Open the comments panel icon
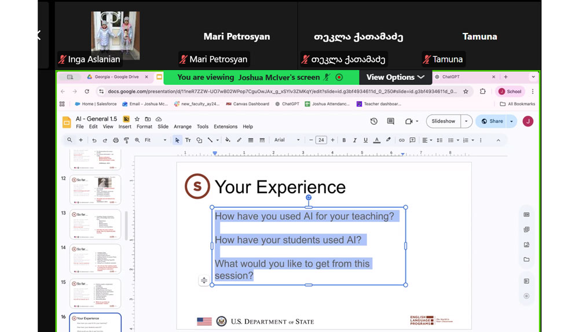The width and height of the screenshot is (579, 332). pos(391,121)
